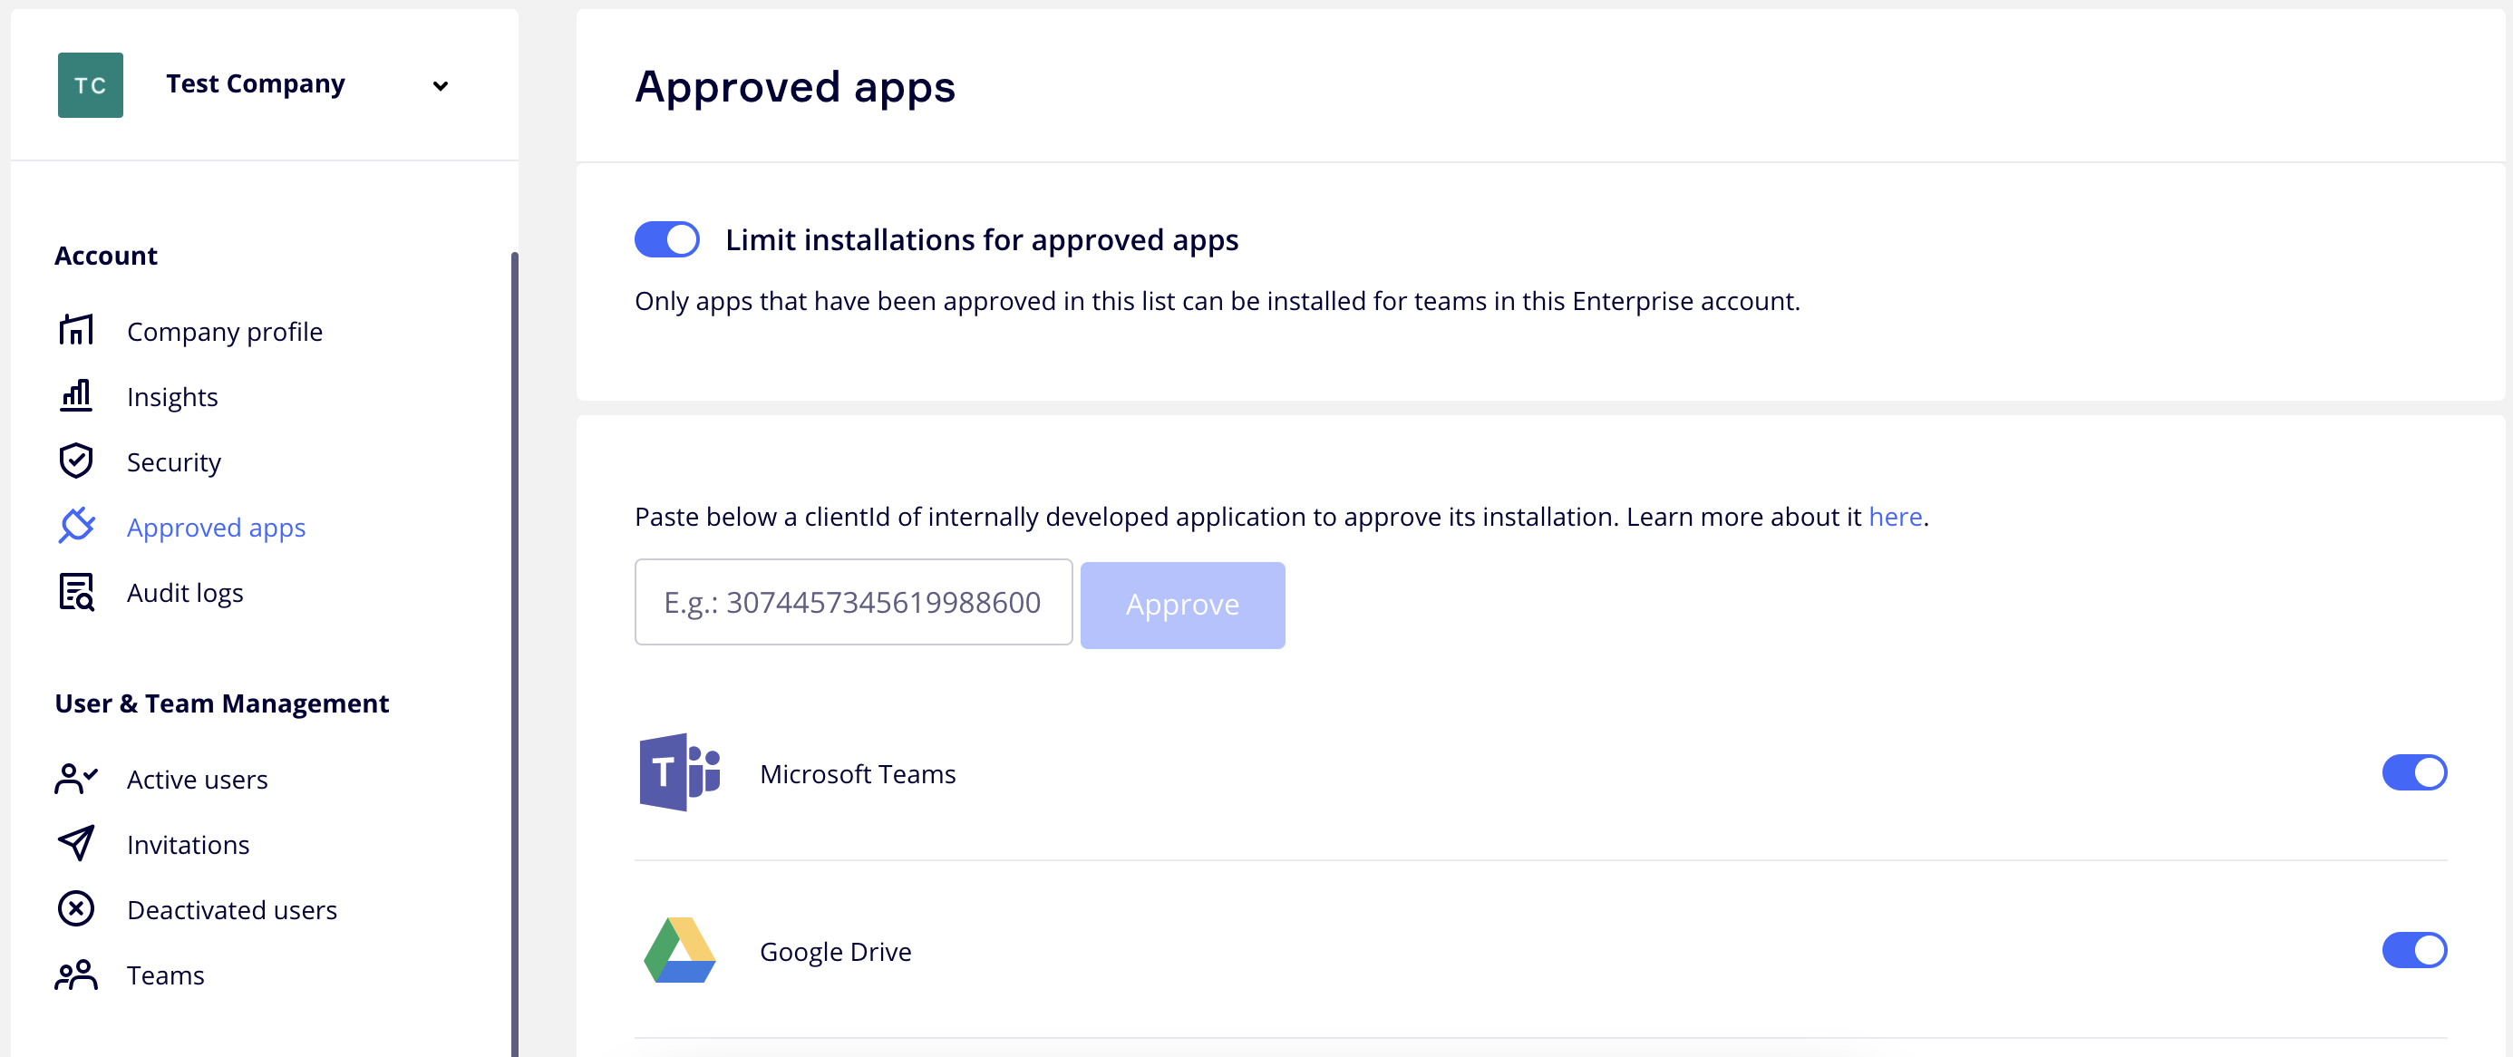Image resolution: width=2513 pixels, height=1057 pixels.
Task: Click the Audit logs document icon
Action: [x=76, y=592]
